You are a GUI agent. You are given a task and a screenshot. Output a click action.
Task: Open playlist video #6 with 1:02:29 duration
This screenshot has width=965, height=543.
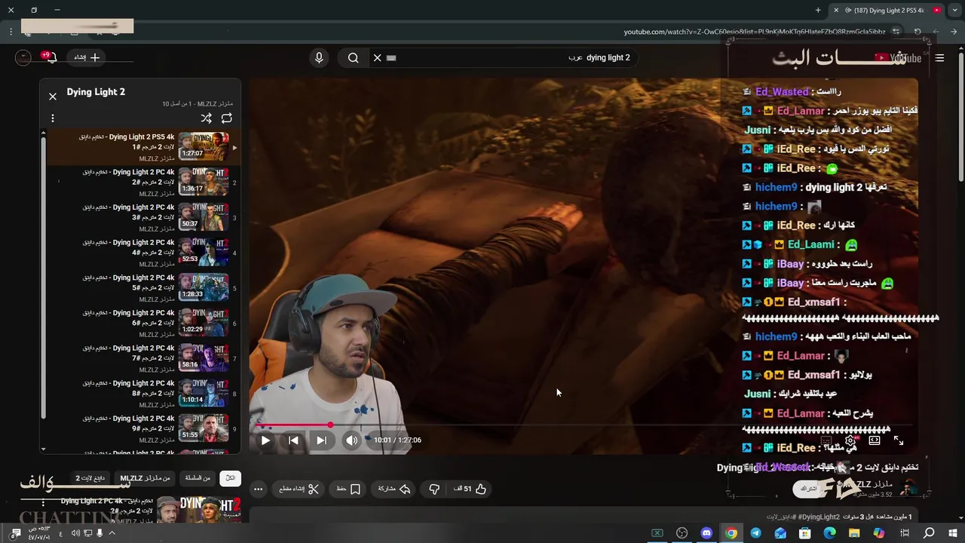(143, 324)
